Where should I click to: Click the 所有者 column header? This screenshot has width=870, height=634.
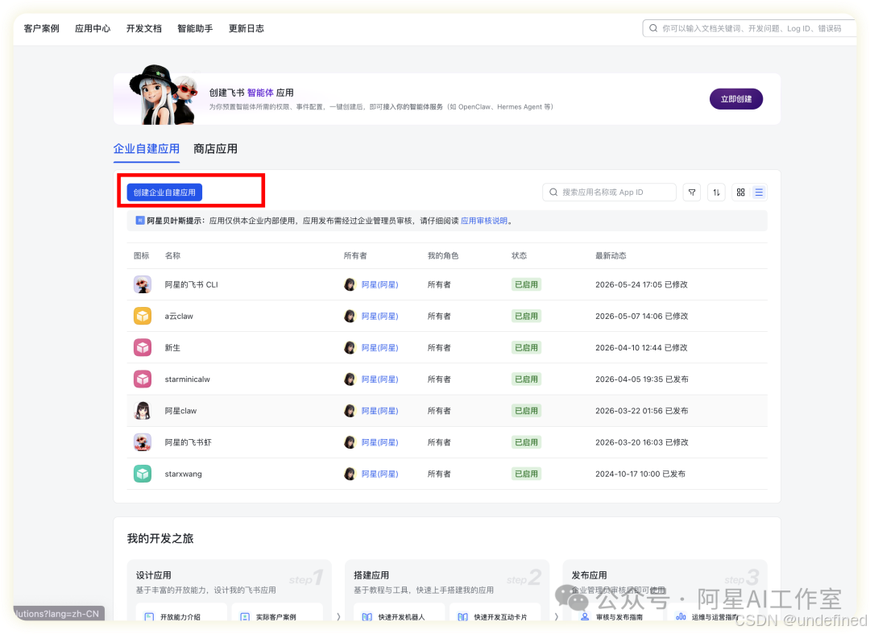(x=355, y=255)
